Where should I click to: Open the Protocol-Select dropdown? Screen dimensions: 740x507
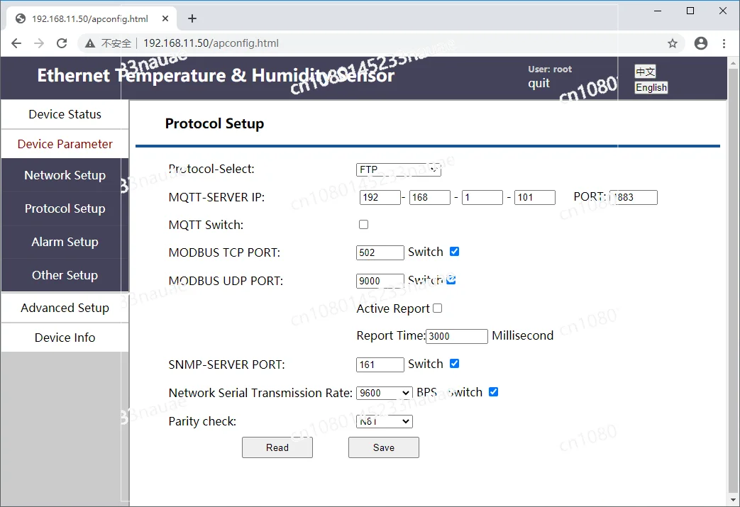[x=398, y=169]
